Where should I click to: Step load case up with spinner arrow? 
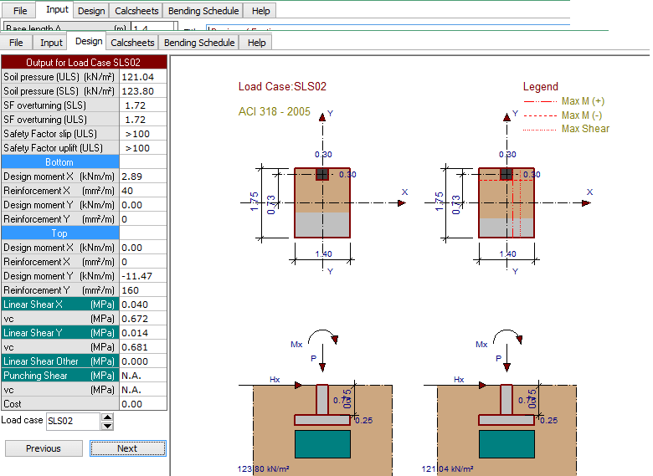(107, 417)
